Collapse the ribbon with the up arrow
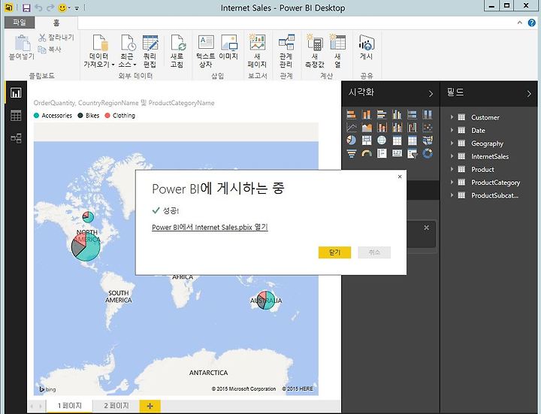541x414 pixels. (x=520, y=23)
